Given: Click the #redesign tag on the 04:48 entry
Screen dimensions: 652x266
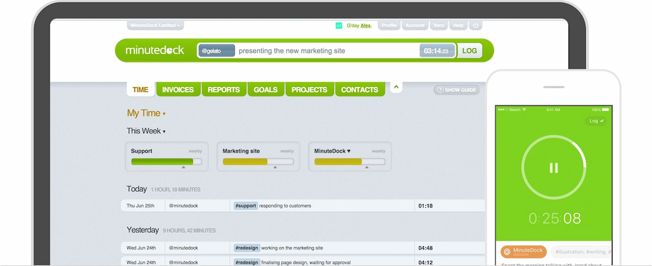Looking at the screenshot, I should (247, 248).
